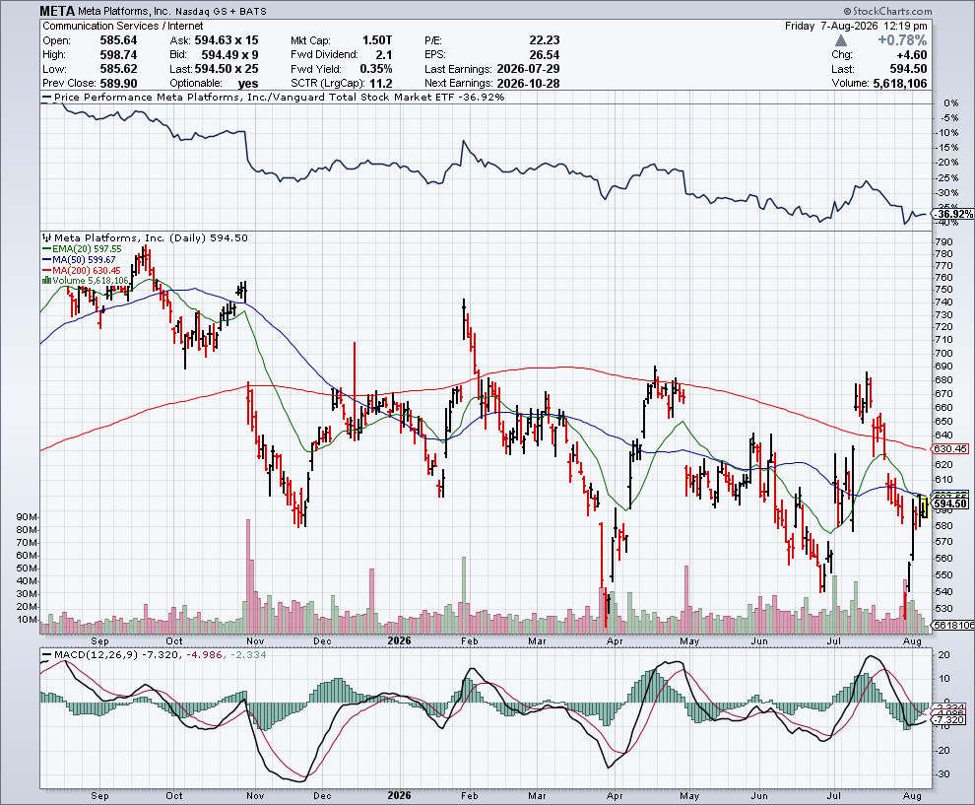Click the Open value 585.64

[118, 40]
